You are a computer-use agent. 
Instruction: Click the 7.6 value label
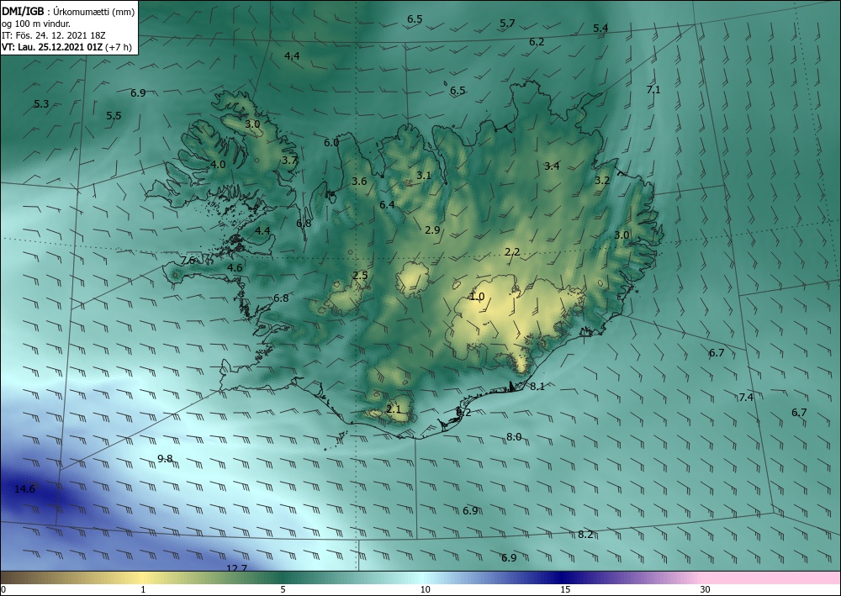(x=188, y=261)
